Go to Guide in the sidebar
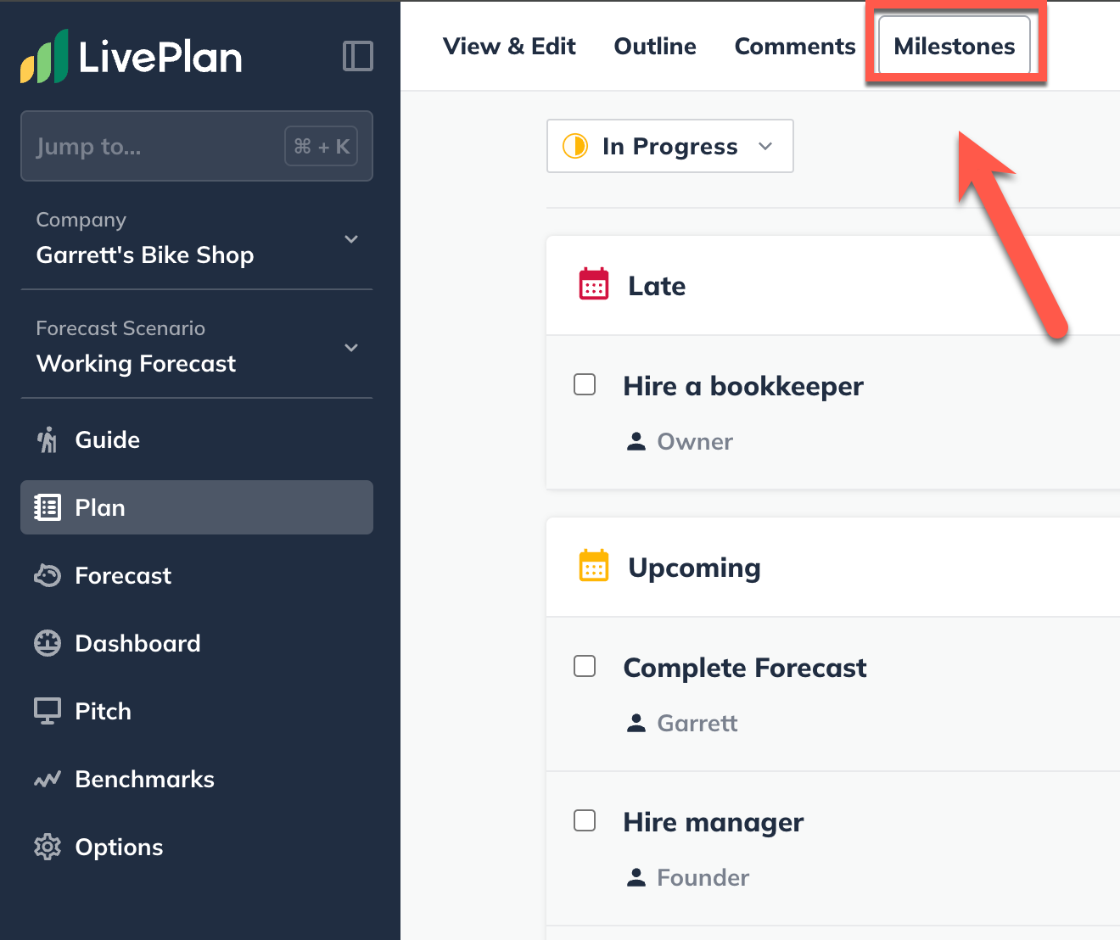Screen dimensions: 1120x940 pos(197,439)
